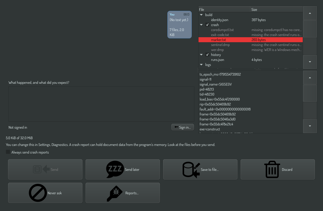Enable Always send crash reports checkbox
Viewport: 323px width, 211px height.
pos(8,152)
